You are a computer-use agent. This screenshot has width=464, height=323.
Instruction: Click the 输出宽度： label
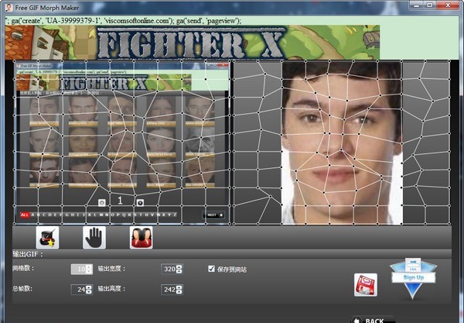point(111,269)
